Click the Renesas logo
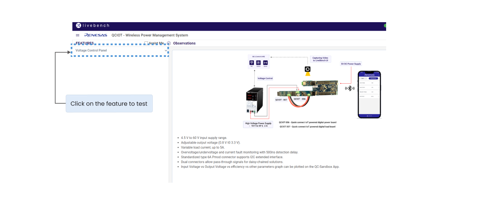This screenshot has width=479, height=210. pyautogui.click(x=96, y=35)
